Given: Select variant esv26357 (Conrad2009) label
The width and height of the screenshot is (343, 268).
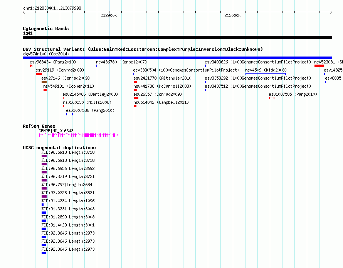Looking at the screenshot, I should click(158, 94).
